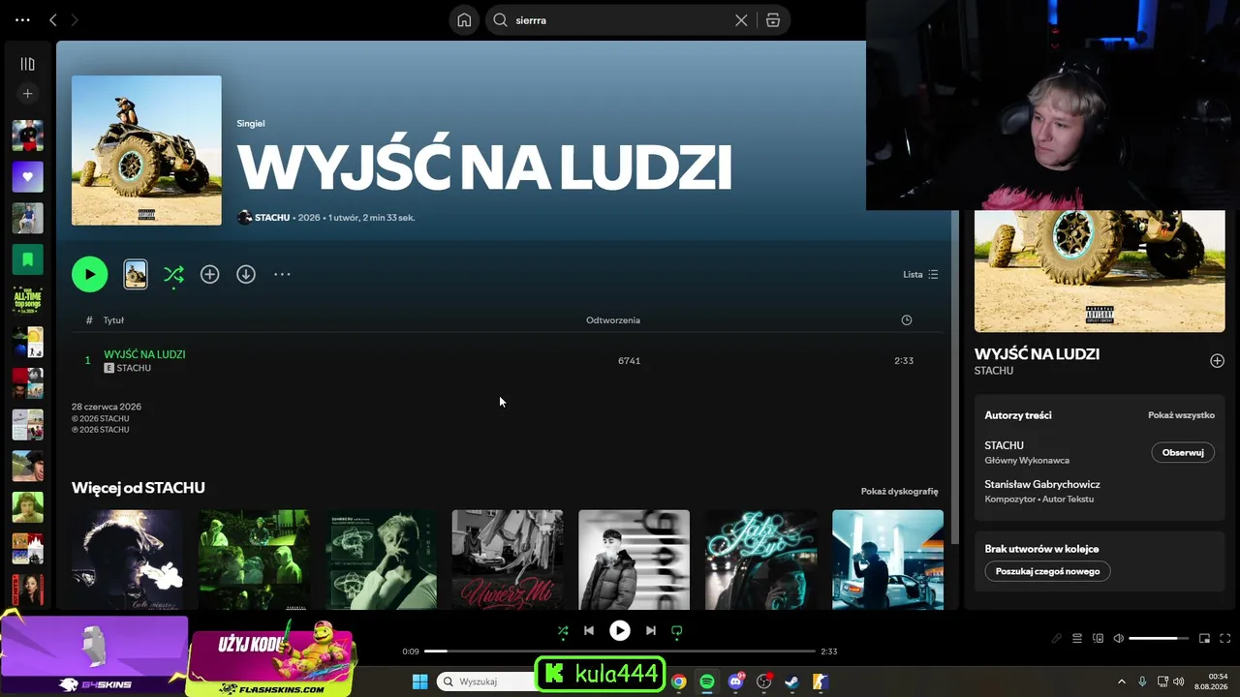1240x697 pixels.
Task: Toggle album shuffle next to cover preview
Action: pyautogui.click(x=173, y=275)
